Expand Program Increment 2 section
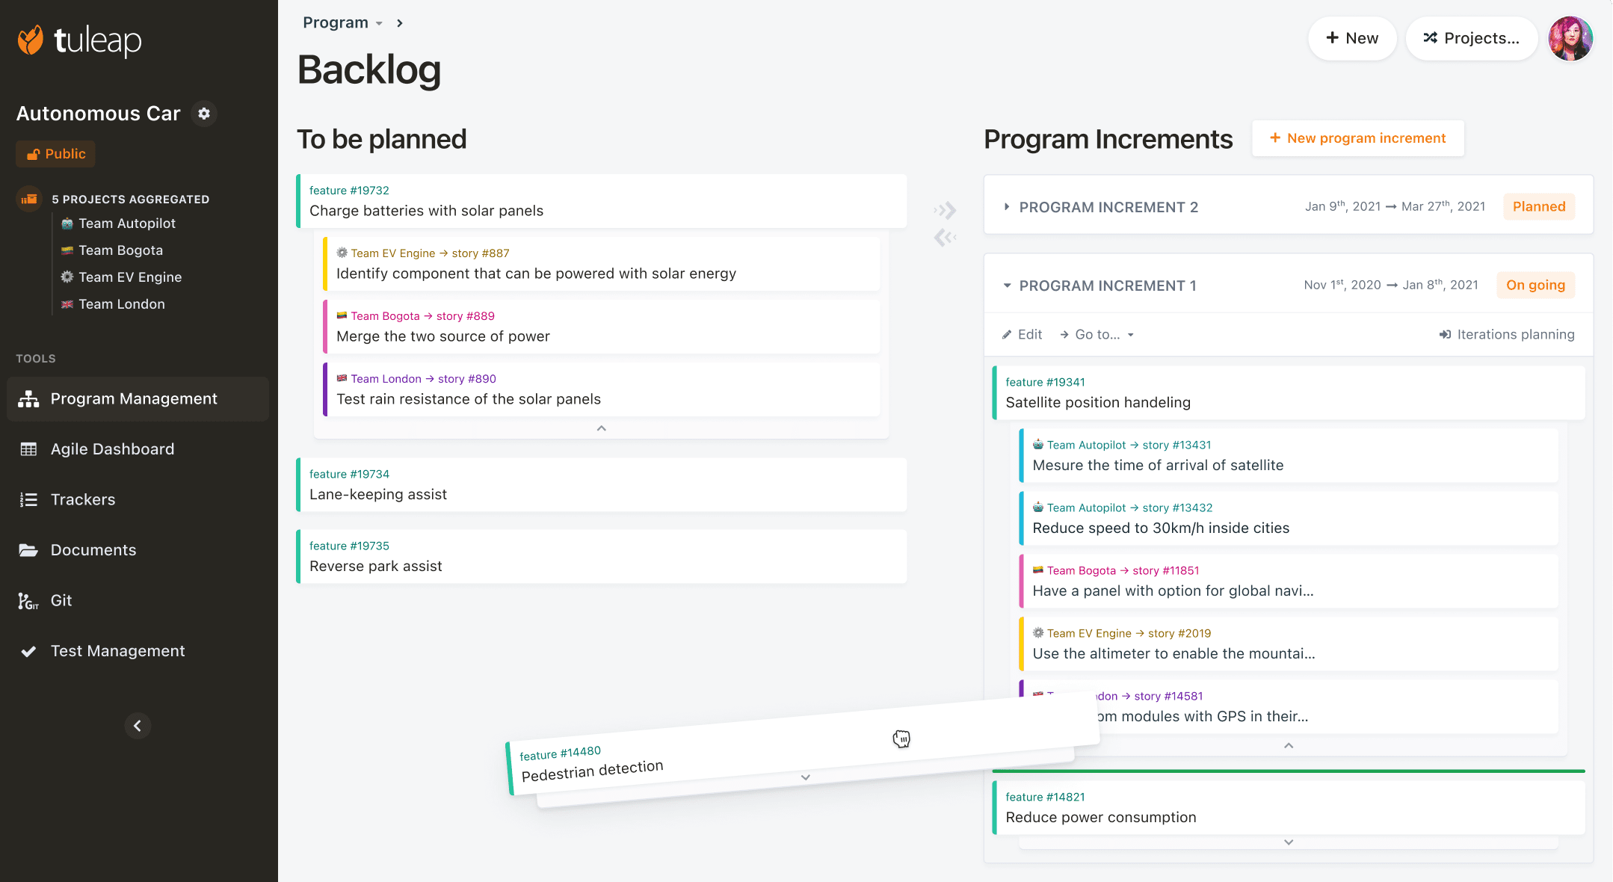 click(1007, 207)
